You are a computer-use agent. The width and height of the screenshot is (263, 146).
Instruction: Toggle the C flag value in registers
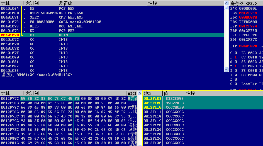click(x=235, y=53)
